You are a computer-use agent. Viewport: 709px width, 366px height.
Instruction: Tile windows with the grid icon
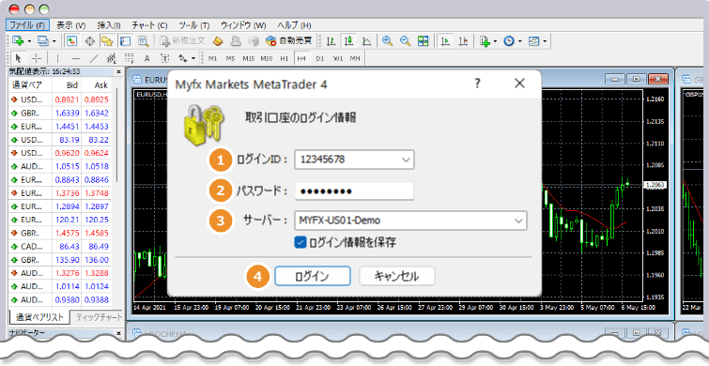pos(423,41)
